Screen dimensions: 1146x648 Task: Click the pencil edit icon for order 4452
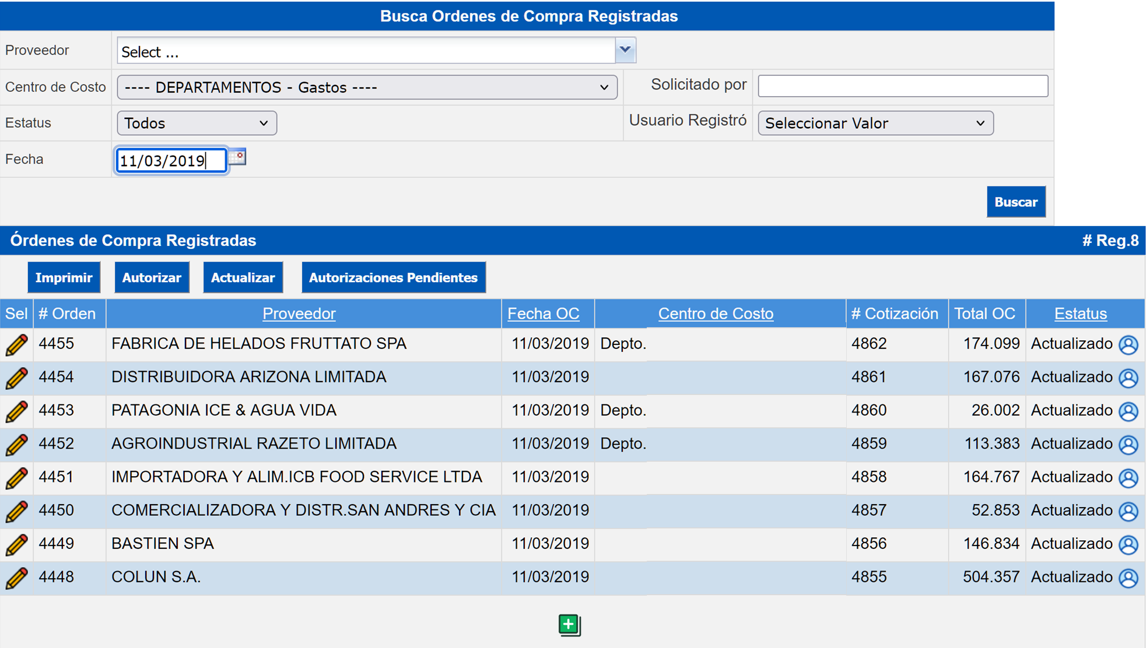point(16,445)
